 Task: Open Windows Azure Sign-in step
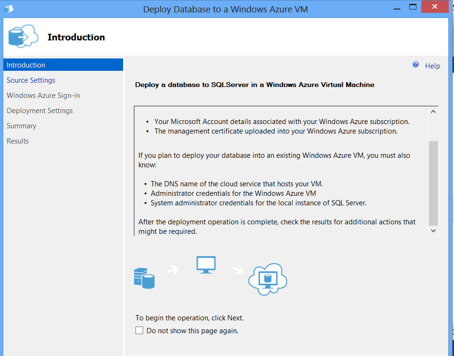click(x=43, y=96)
